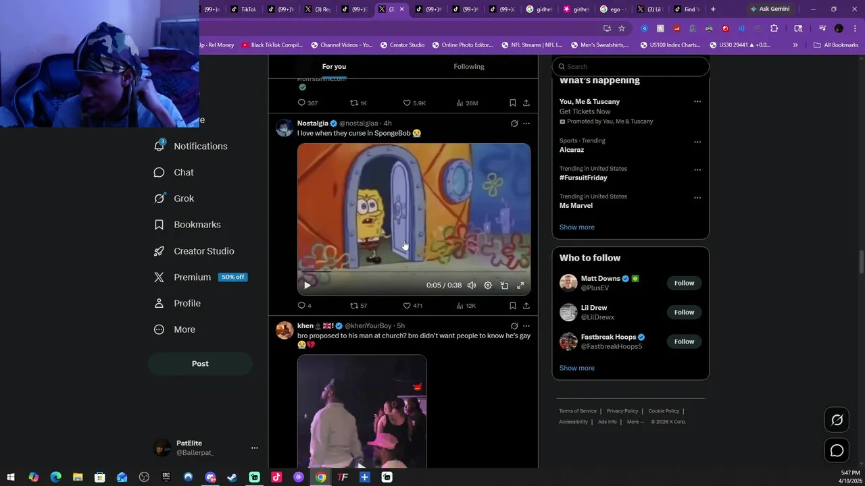Mute the SpongeBob video volume

(472, 286)
